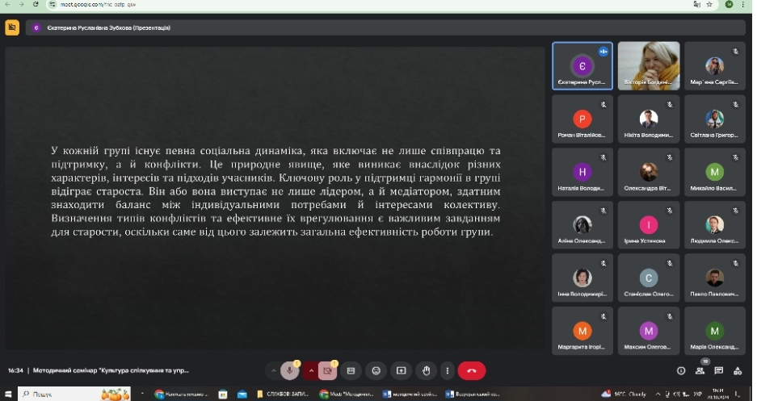Open the emoji reactions button
The width and height of the screenshot is (757, 401).
[x=376, y=370]
